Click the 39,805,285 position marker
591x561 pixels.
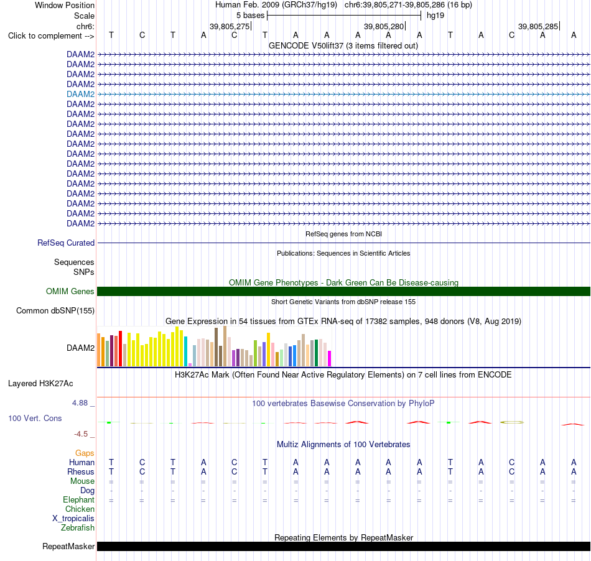pyautogui.click(x=538, y=26)
